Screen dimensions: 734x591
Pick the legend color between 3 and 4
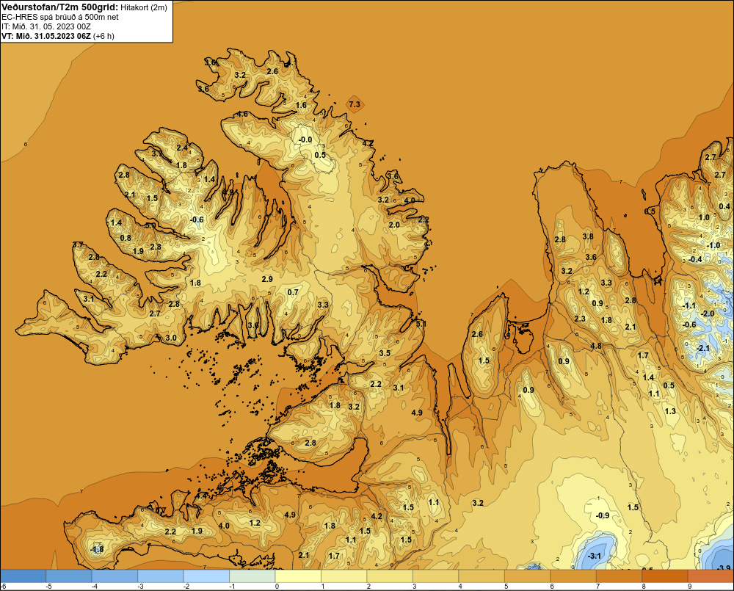click(x=436, y=576)
